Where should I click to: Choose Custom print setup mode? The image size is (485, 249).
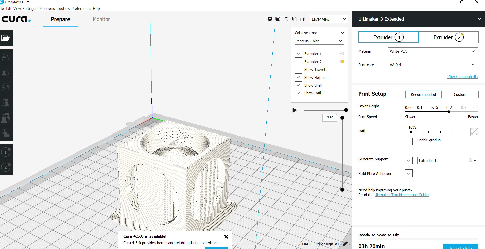[x=460, y=94]
